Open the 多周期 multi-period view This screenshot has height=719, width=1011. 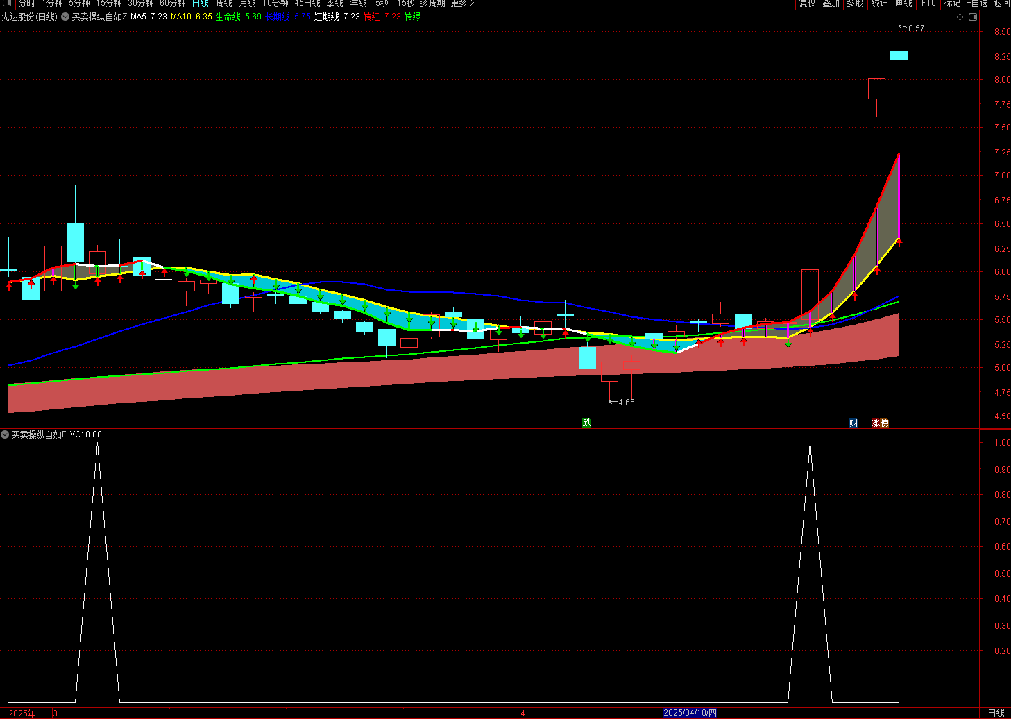432,3
